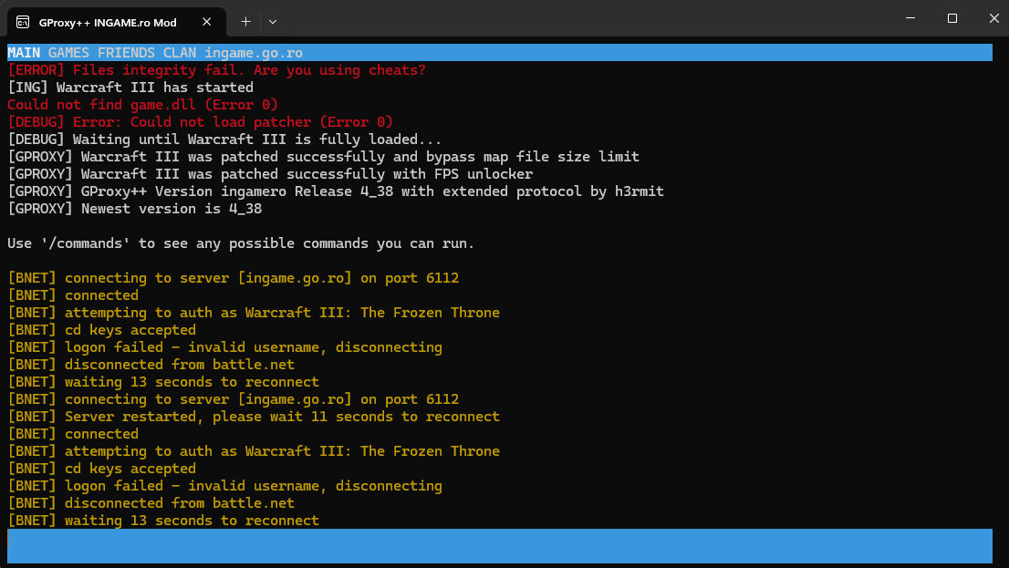This screenshot has width=1009, height=568.
Task: Click the terminal icon in the GProxy++ tab
Action: [21, 21]
